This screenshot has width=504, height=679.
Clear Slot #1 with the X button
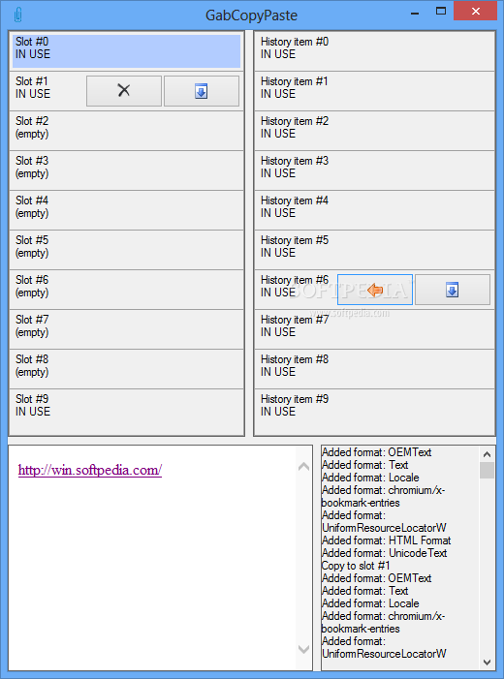coord(124,91)
